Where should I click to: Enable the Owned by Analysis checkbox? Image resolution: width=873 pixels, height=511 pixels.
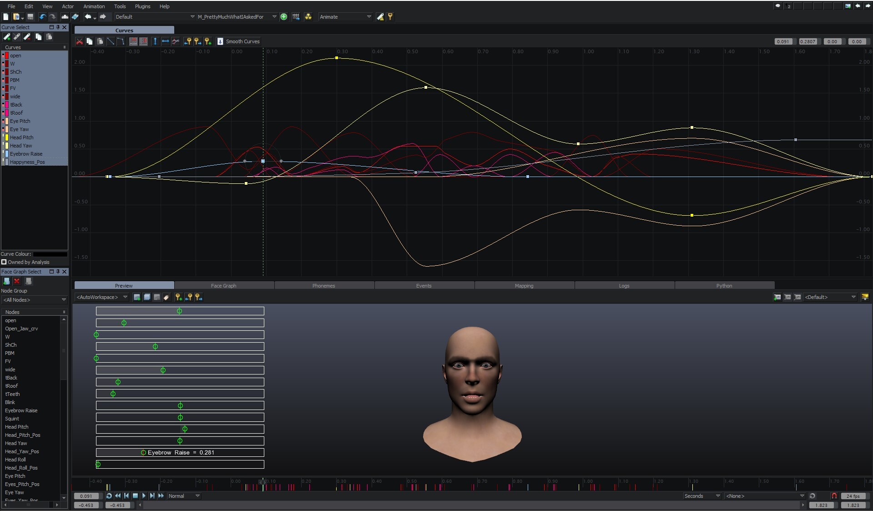click(x=5, y=262)
